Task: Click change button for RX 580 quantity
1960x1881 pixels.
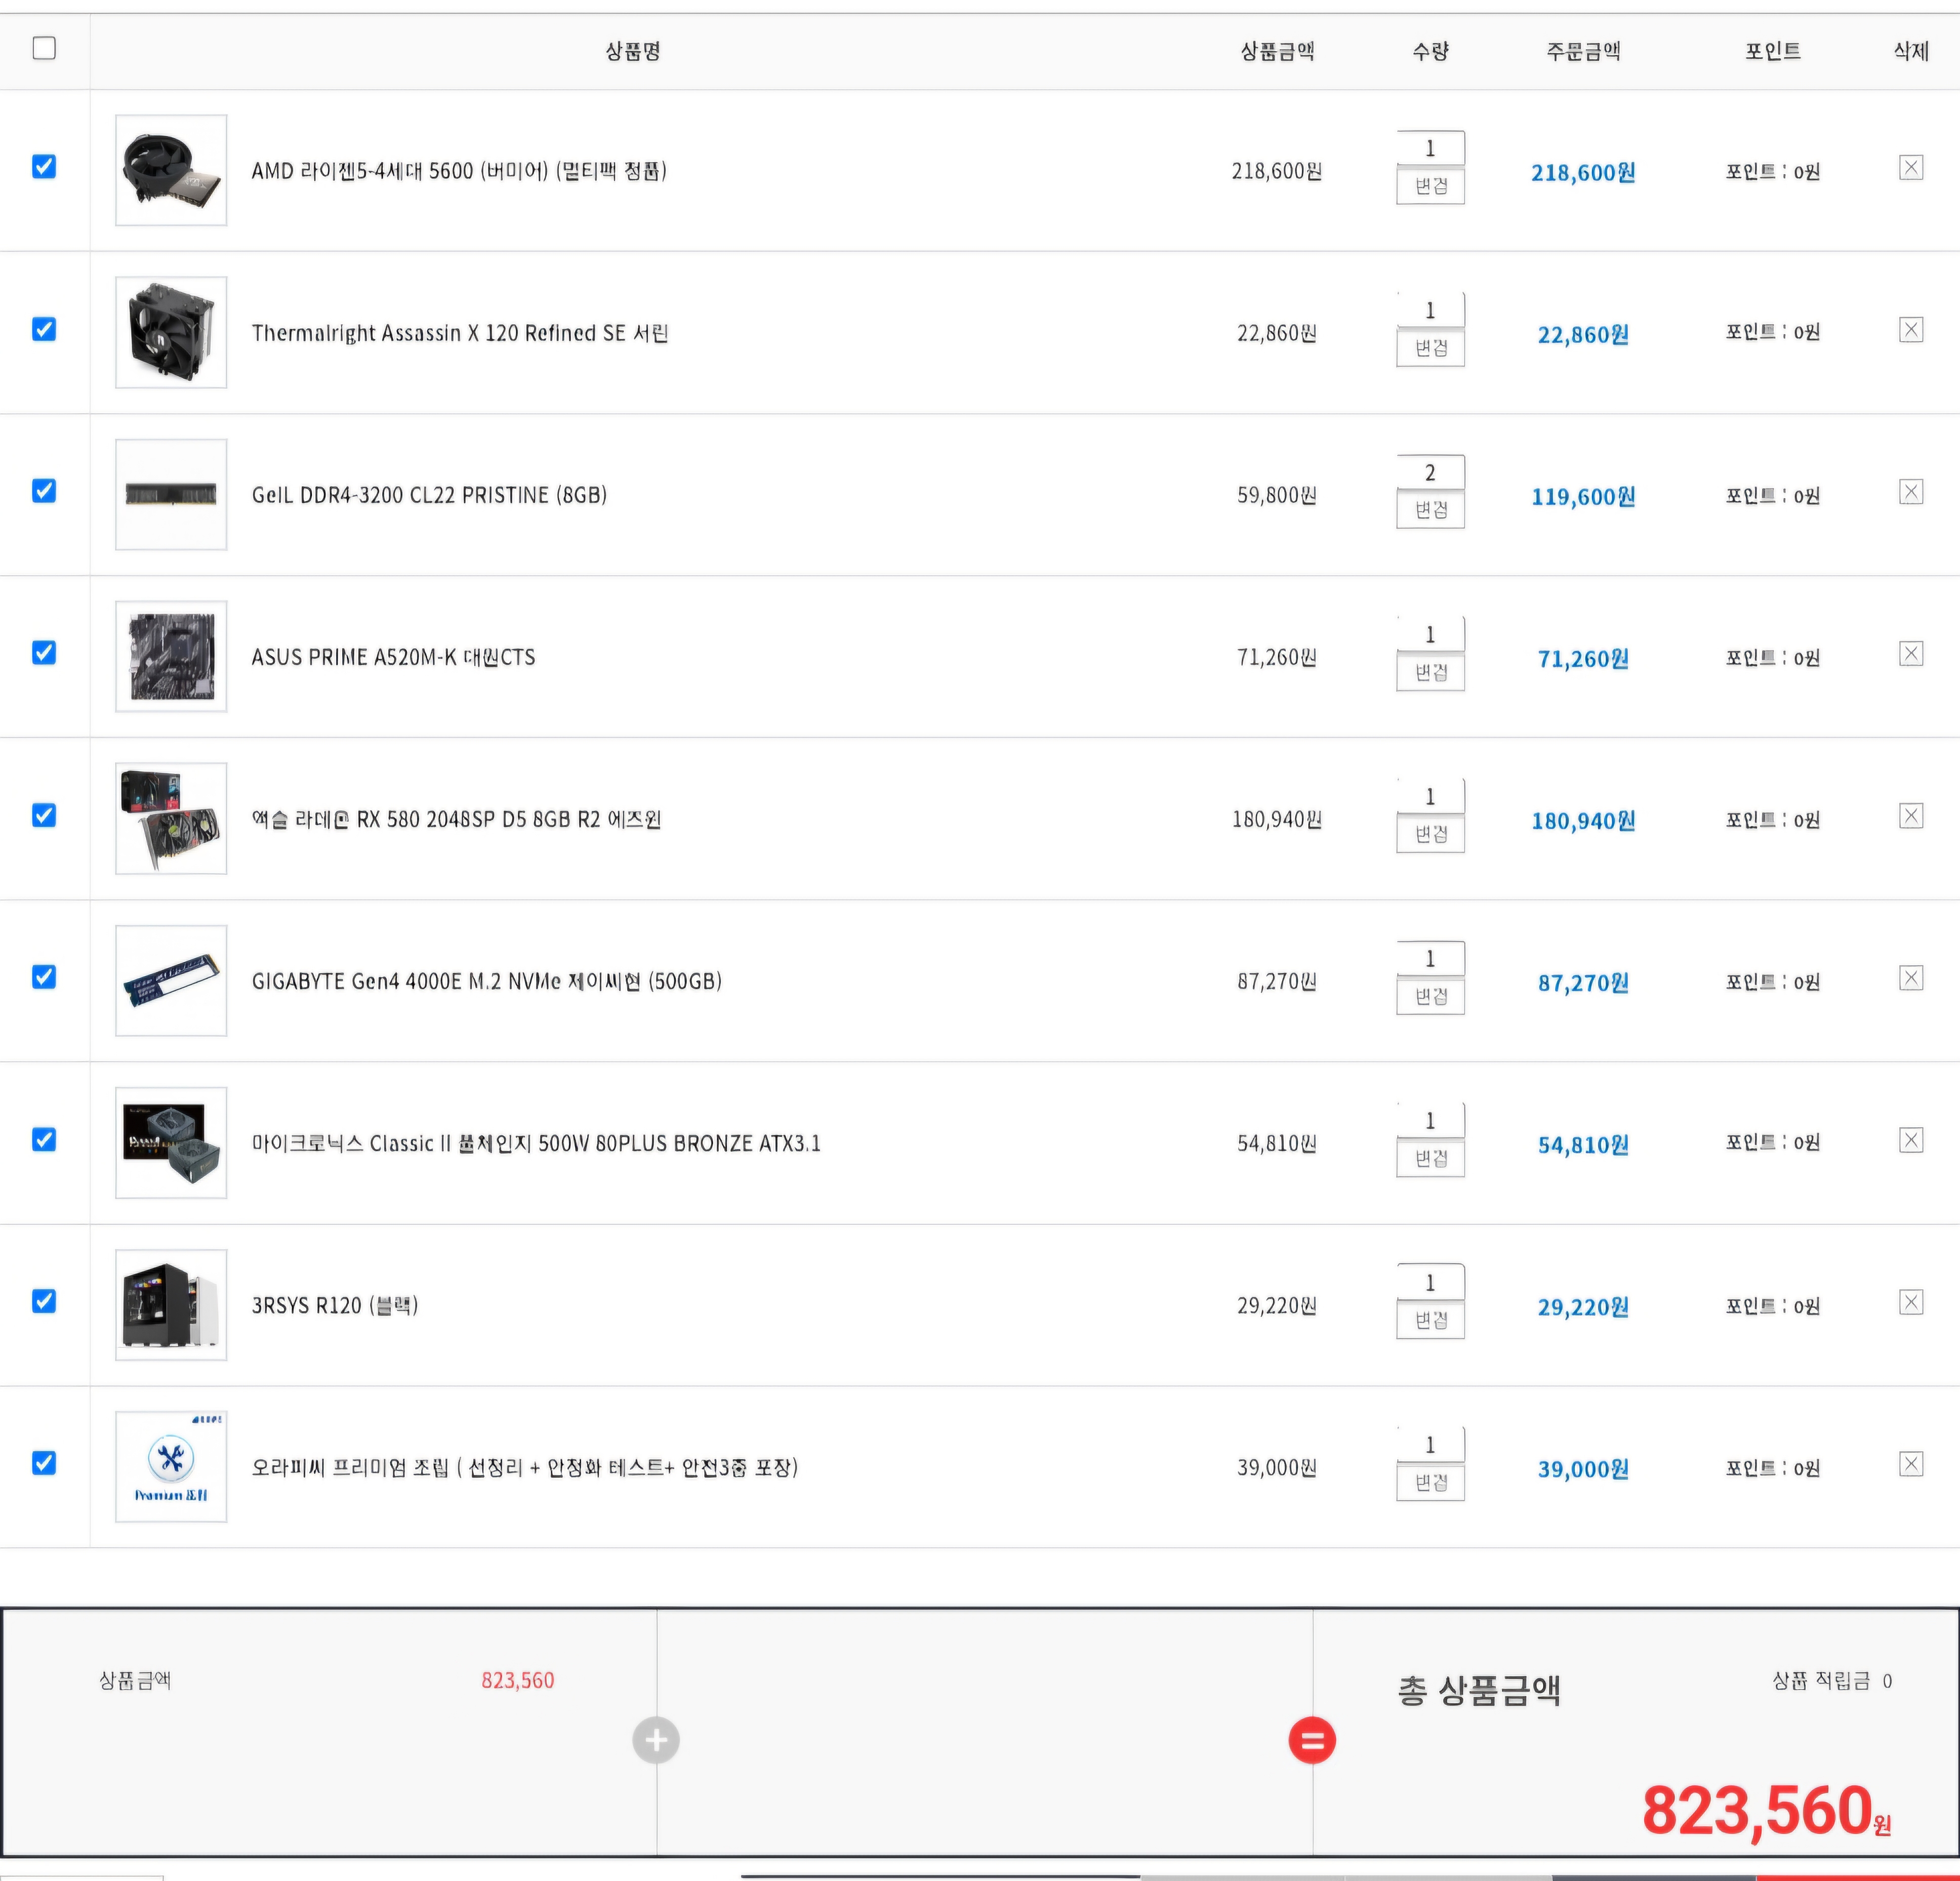Action: [1430, 834]
